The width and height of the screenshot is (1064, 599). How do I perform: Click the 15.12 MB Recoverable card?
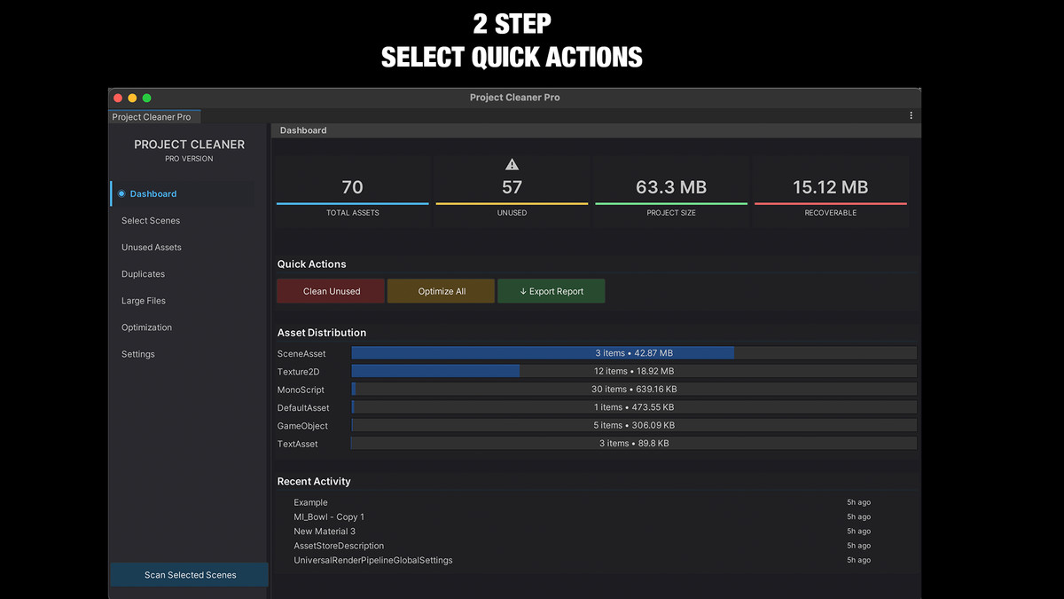tap(830, 189)
